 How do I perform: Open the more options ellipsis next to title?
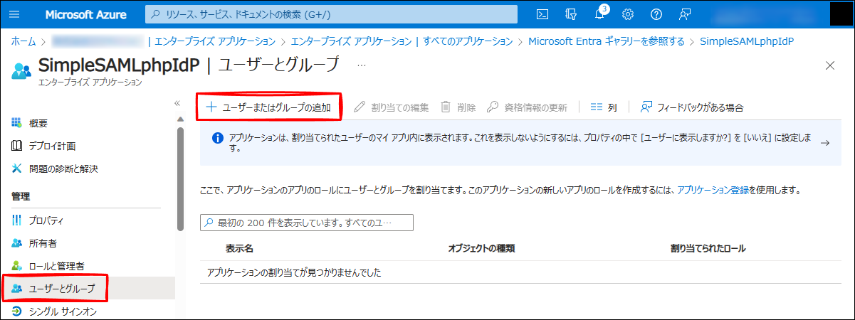(362, 65)
